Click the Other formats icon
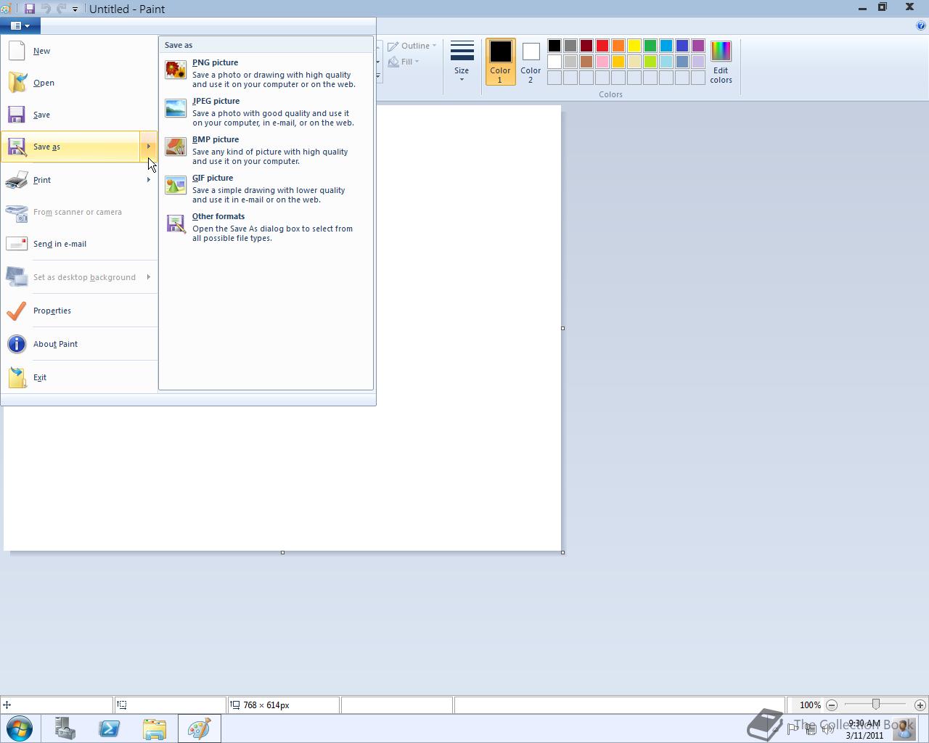The image size is (929, 743). [x=176, y=223]
